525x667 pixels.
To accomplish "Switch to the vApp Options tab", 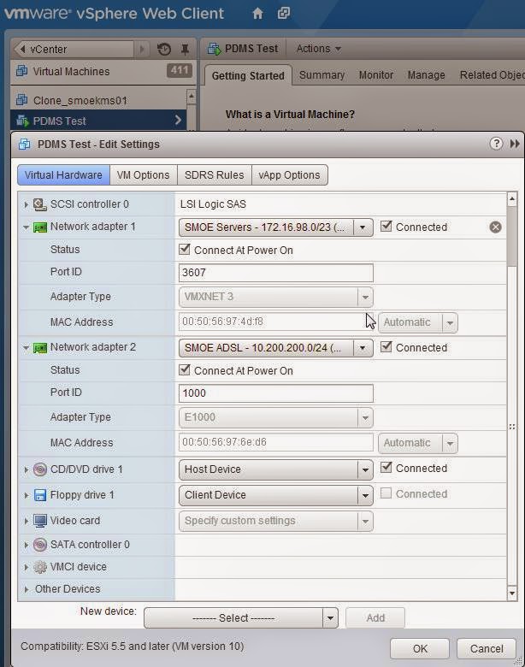I will click(289, 175).
